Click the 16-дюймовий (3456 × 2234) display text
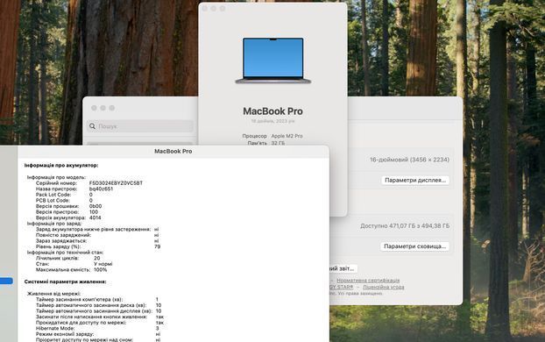545x342 pixels. pyautogui.click(x=409, y=160)
